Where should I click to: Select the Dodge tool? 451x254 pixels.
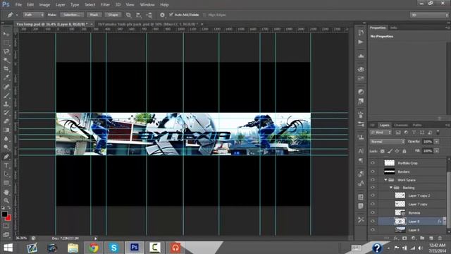coord(6,147)
